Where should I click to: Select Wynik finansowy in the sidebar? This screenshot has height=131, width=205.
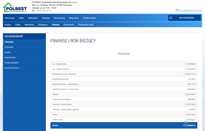(x=25, y=68)
